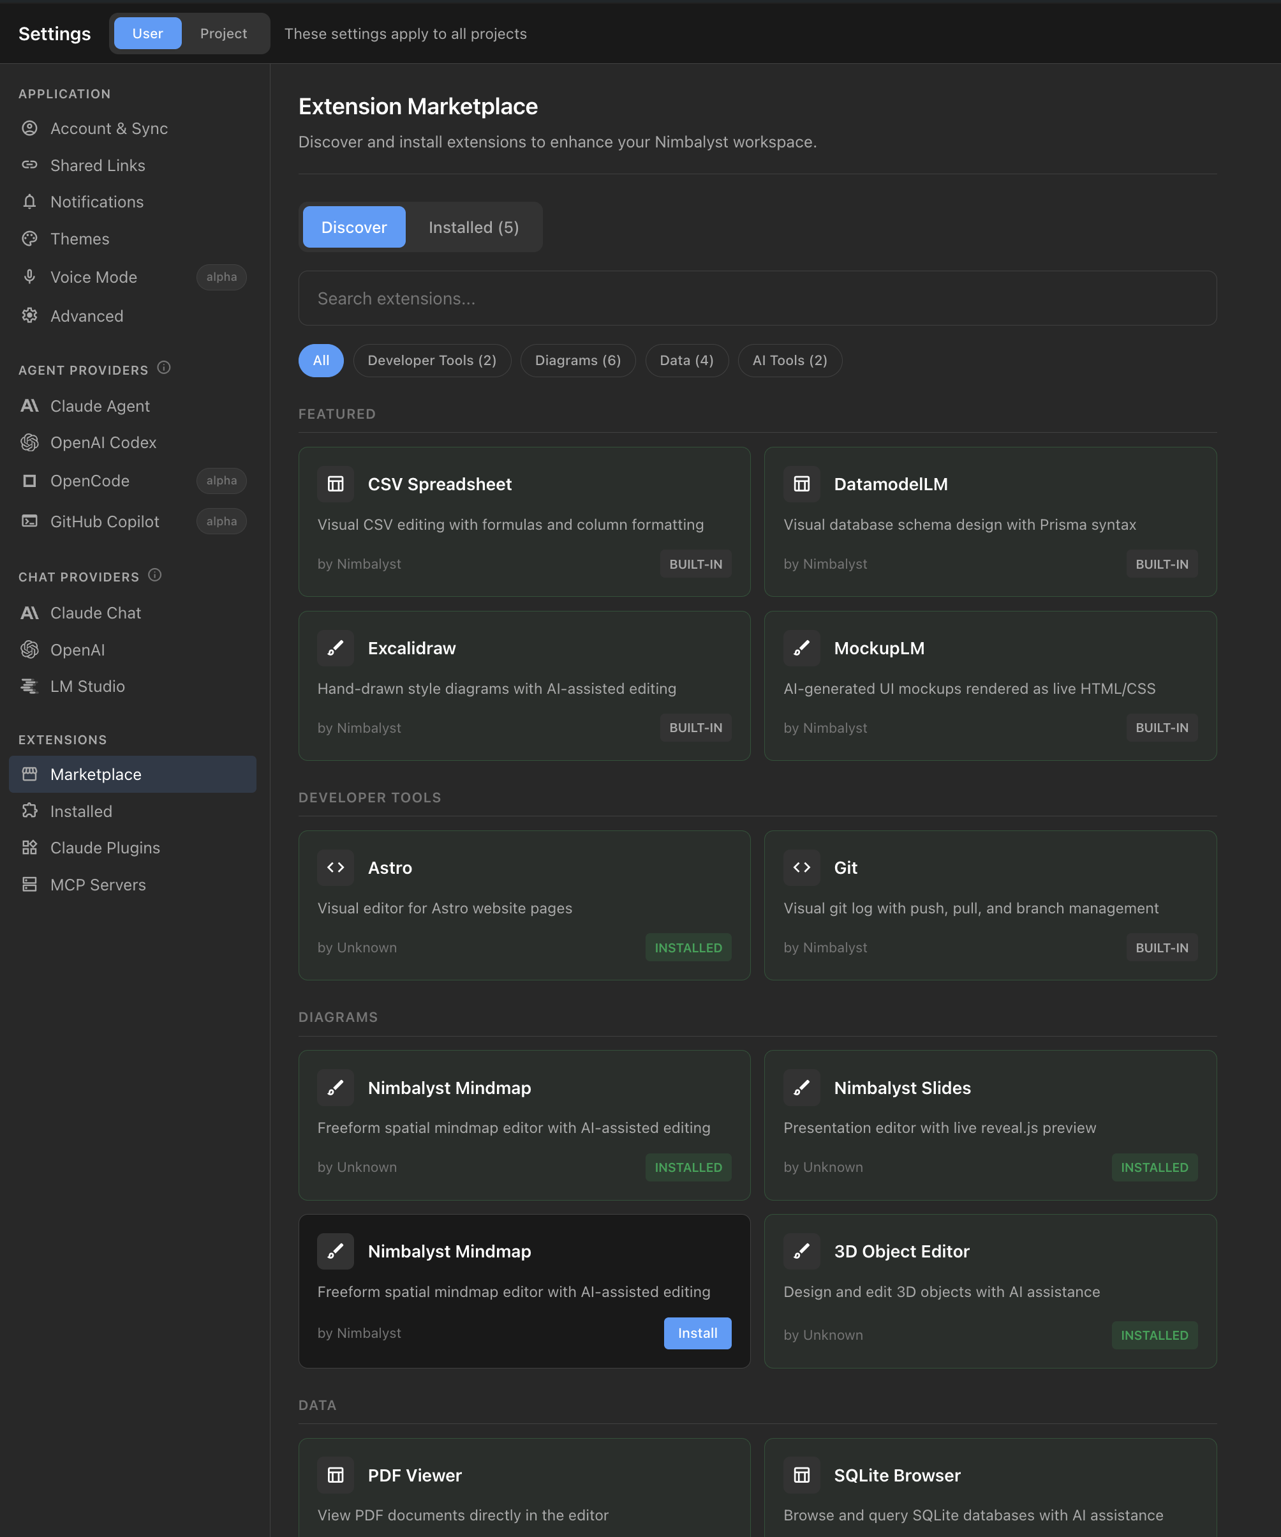Image resolution: width=1281 pixels, height=1537 pixels.
Task: Click the OpenAI Codex logo icon
Action: 29,442
